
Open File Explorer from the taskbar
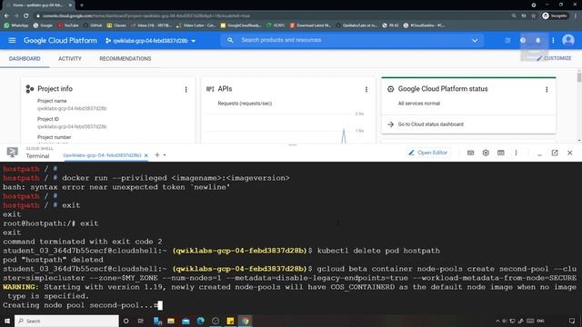171,321
